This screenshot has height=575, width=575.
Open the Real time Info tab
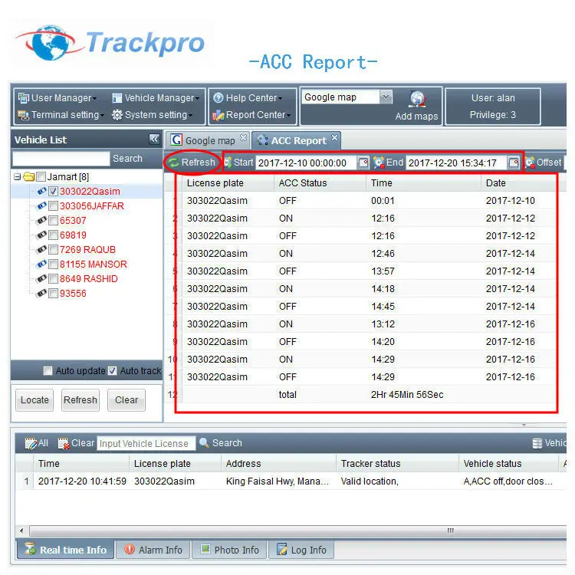point(66,550)
